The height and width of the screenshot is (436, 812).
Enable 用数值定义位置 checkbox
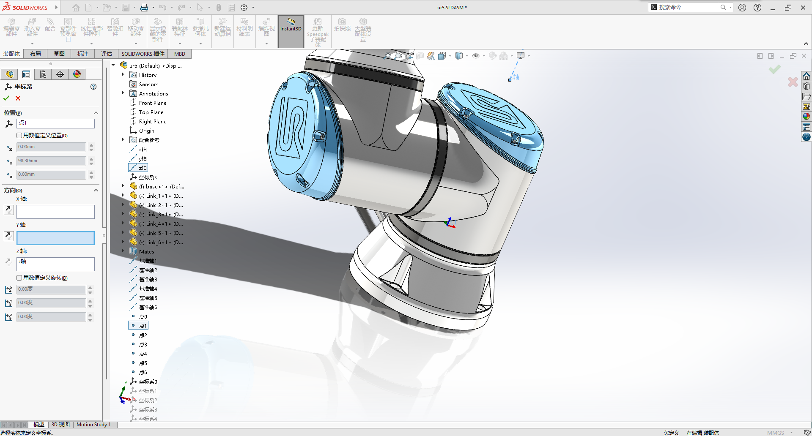tap(19, 135)
